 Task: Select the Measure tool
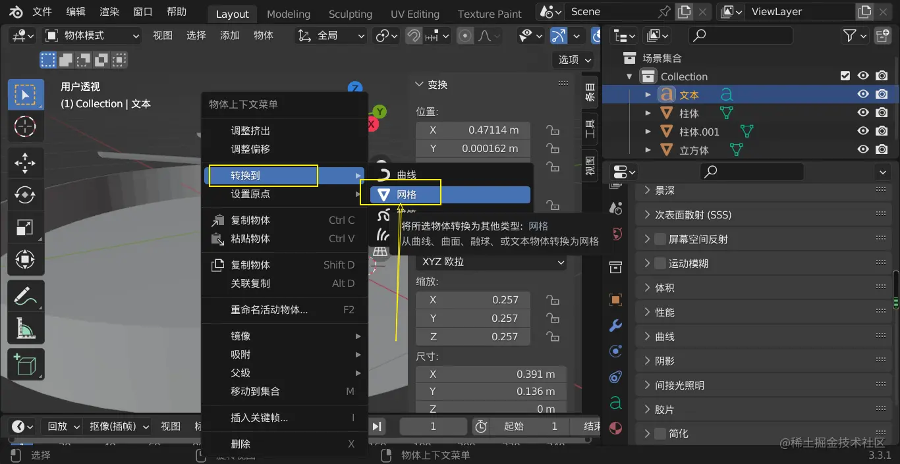[x=26, y=328]
